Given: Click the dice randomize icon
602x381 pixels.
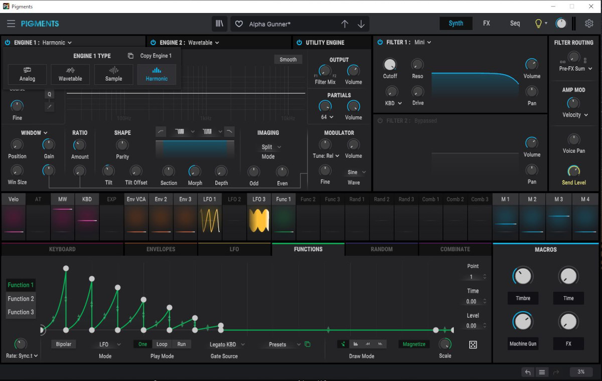Looking at the screenshot, I should [473, 344].
